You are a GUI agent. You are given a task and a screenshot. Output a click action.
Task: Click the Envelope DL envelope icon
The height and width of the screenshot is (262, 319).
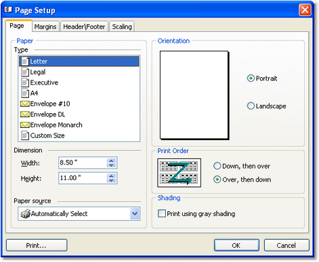(x=25, y=114)
